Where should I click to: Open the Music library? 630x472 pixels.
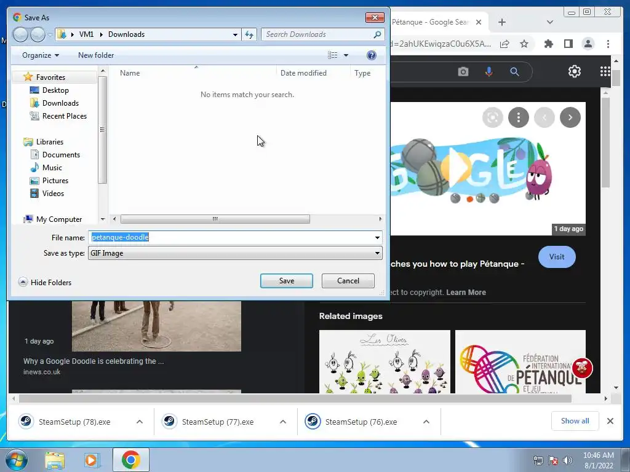(x=52, y=167)
